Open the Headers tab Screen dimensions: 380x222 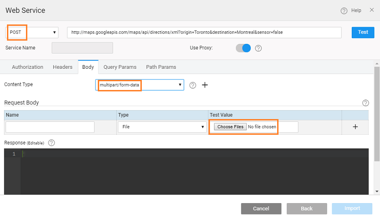tap(63, 67)
